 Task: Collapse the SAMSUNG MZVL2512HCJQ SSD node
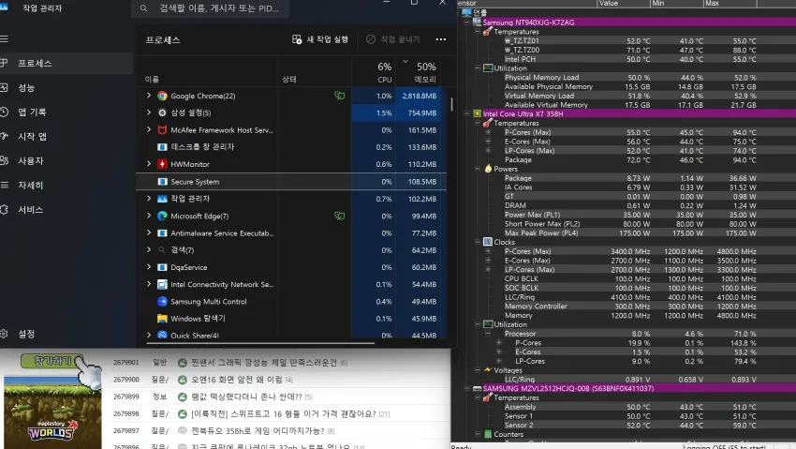coord(466,388)
